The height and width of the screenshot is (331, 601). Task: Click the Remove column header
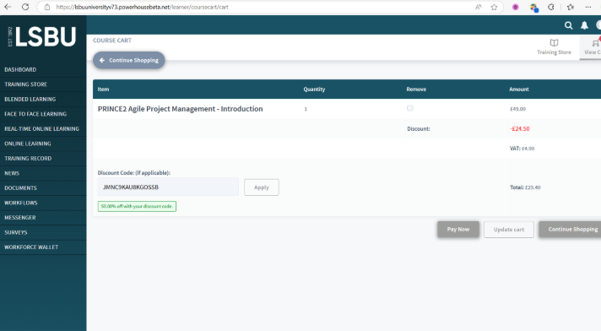[x=416, y=89]
